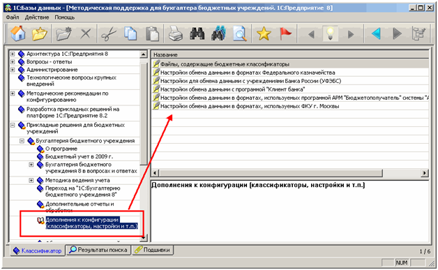Click list horizontal scrollbar left arrow
This screenshot has width=438, height=270.
[x=156, y=173]
